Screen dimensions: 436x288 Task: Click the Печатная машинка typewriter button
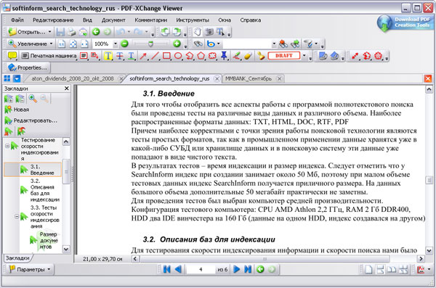(49, 56)
